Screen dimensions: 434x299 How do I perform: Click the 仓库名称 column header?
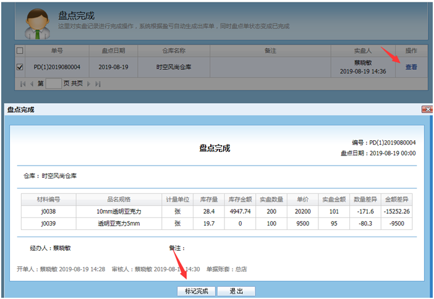tap(174, 51)
